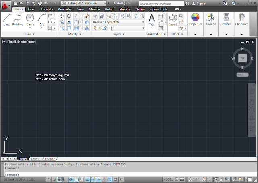Click the multiline Text tool

click(x=152, y=20)
